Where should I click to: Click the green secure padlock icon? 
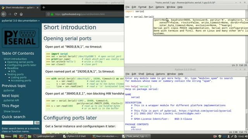(x=52, y=14)
